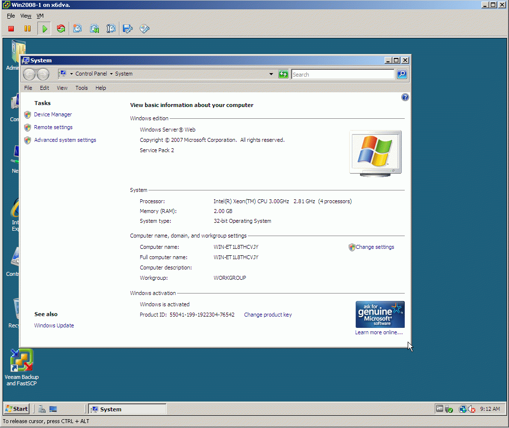Click the Forward navigation arrow
Viewport: 509px width, 428px height.
click(43, 74)
